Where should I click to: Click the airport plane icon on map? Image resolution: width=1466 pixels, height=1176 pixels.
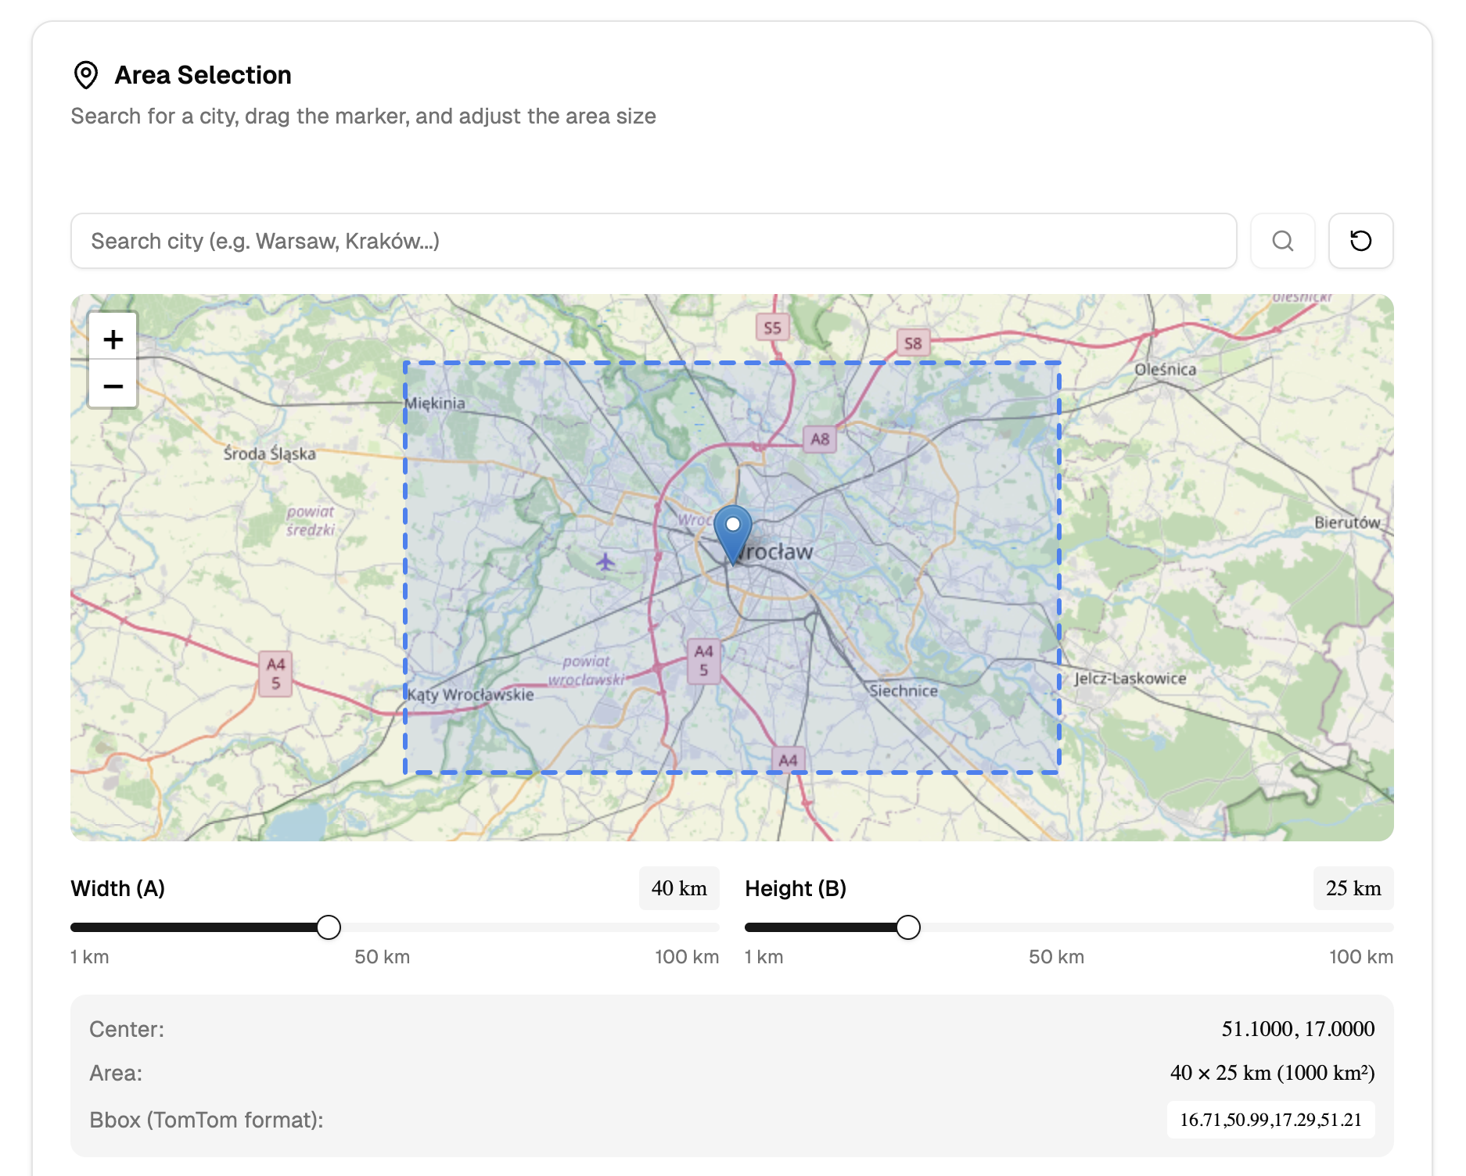click(605, 561)
